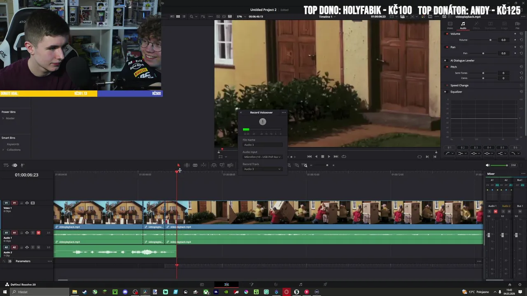The height and width of the screenshot is (296, 527).
Task: Reset the Volume parameter
Action: pyautogui.click(x=521, y=40)
